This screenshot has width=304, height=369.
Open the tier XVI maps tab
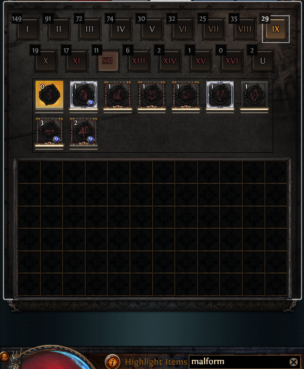[x=232, y=61]
